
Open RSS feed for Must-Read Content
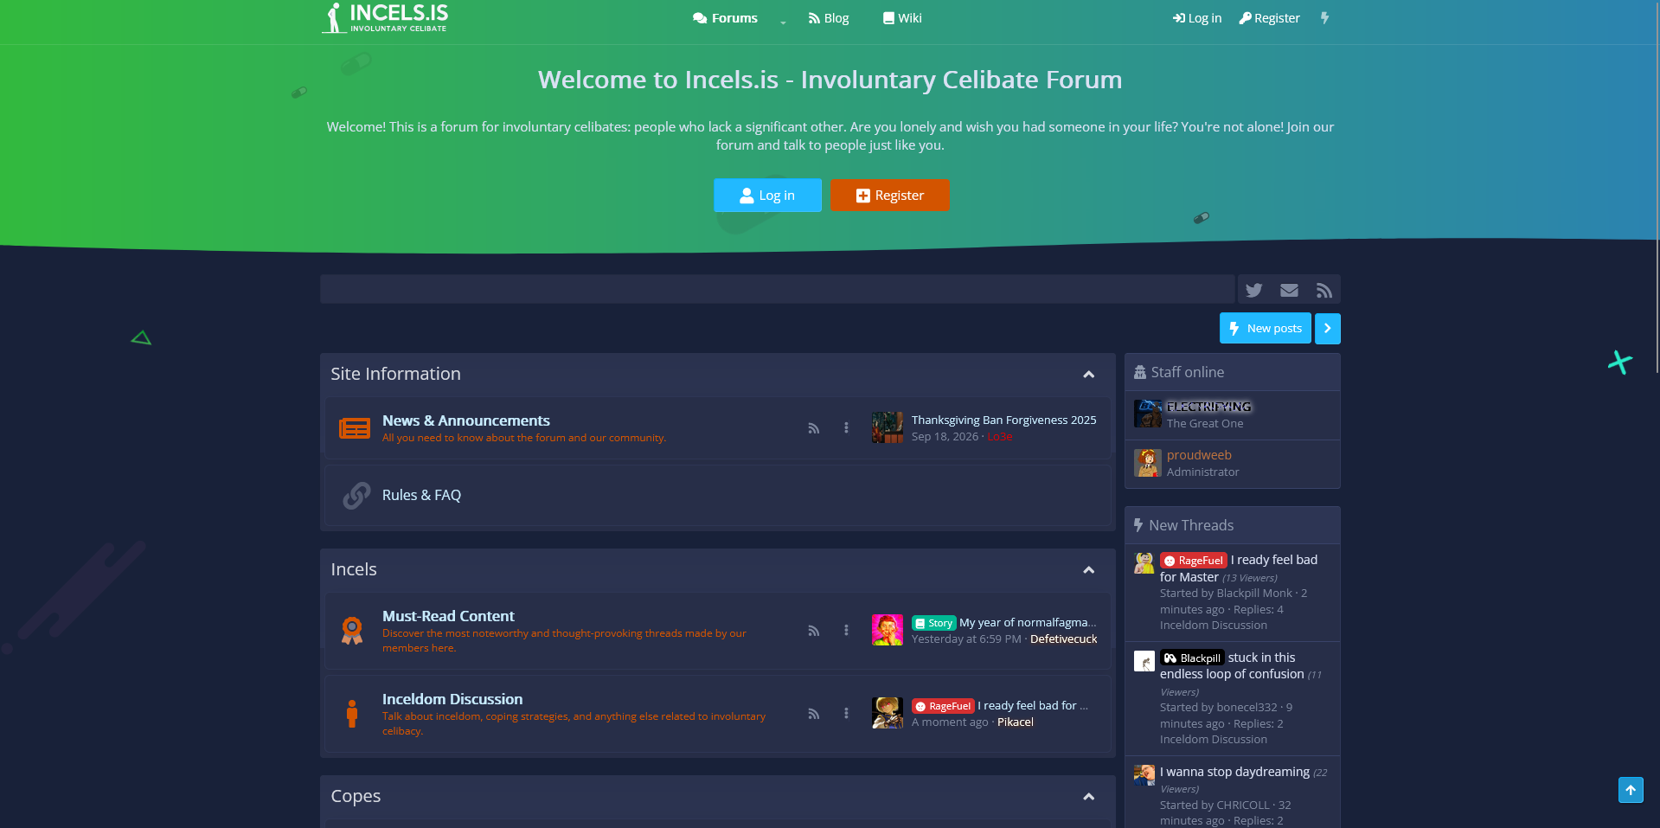(813, 631)
